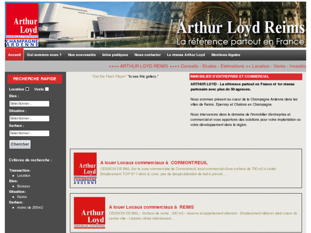Open Nous contacter menu item
The image size is (311, 233).
click(148, 55)
